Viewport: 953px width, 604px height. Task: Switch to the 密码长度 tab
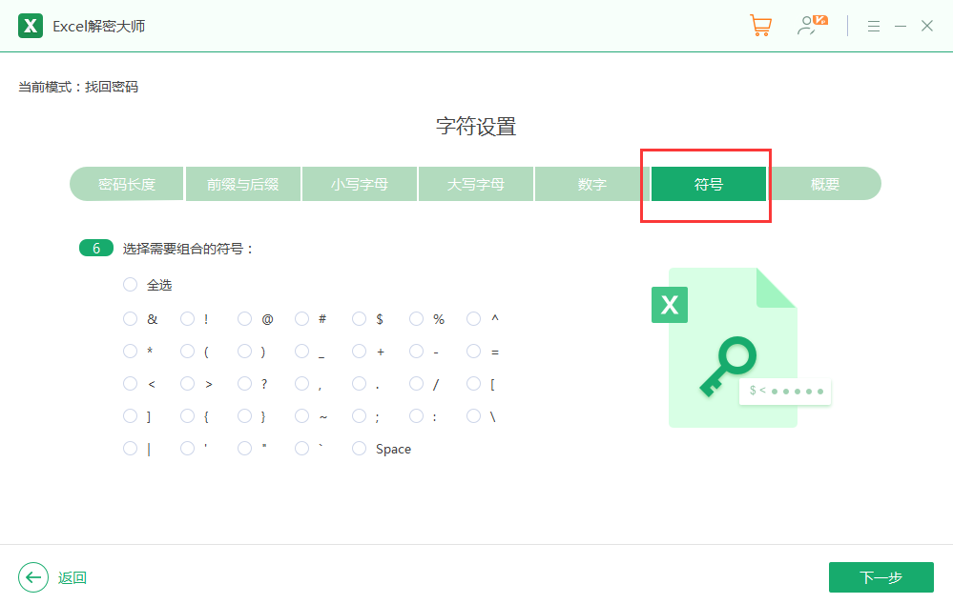(x=127, y=184)
